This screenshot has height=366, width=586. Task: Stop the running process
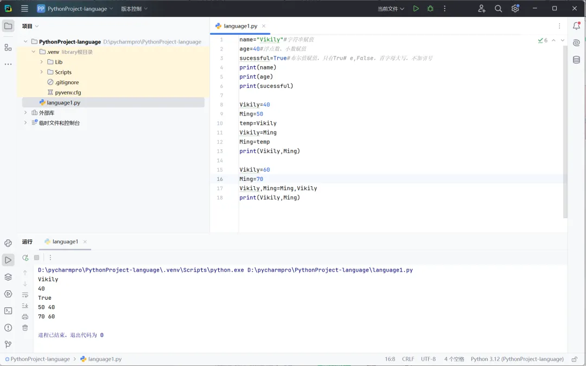tap(37, 257)
